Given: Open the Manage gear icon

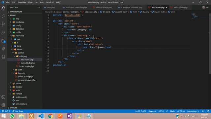Looking at the screenshot, I should click(3, 105).
